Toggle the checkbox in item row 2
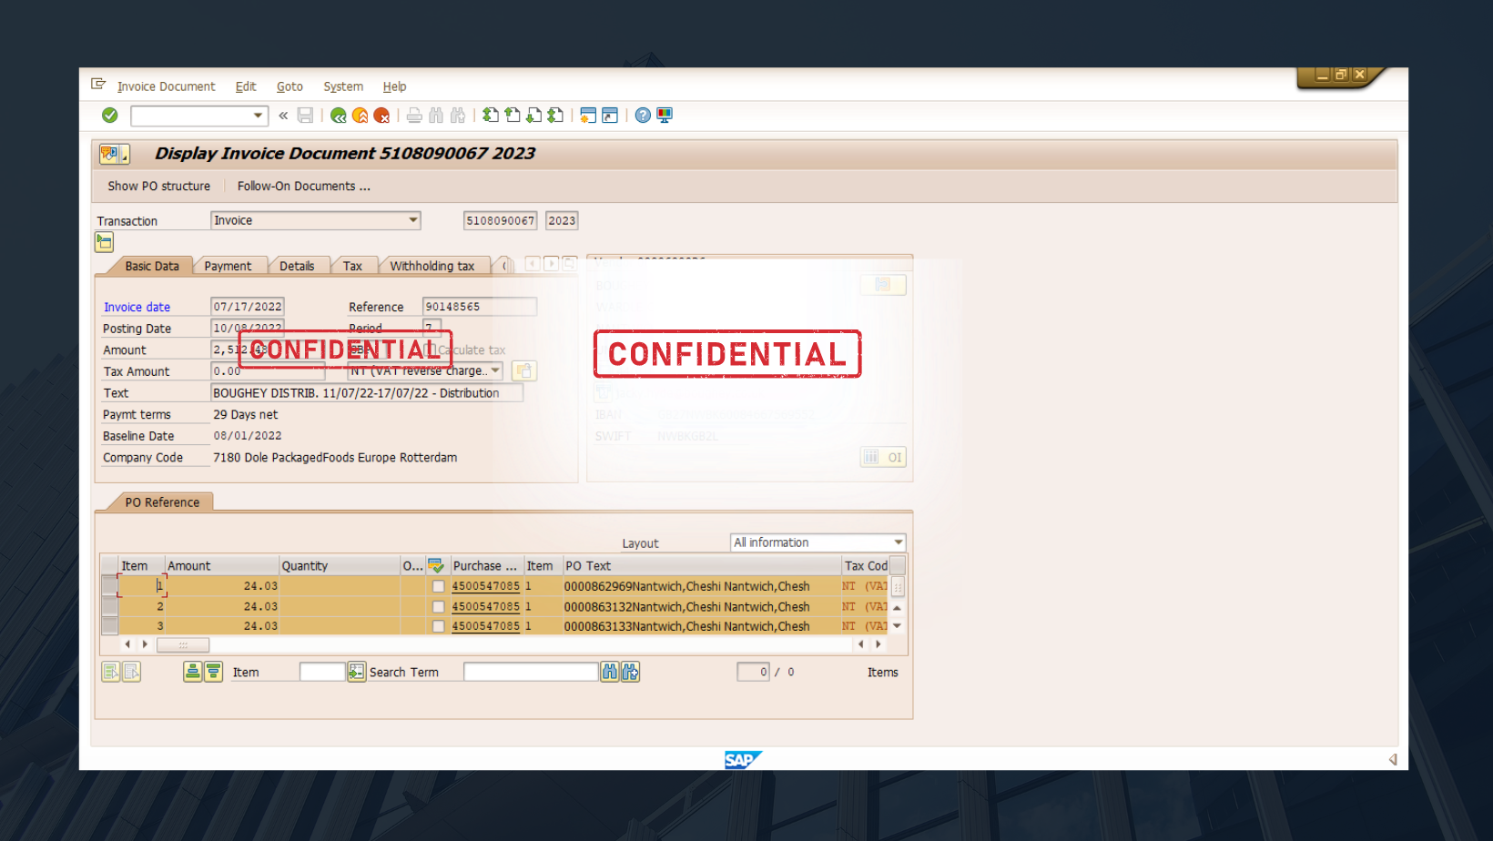Viewport: 1493px width, 841px height. (x=438, y=607)
